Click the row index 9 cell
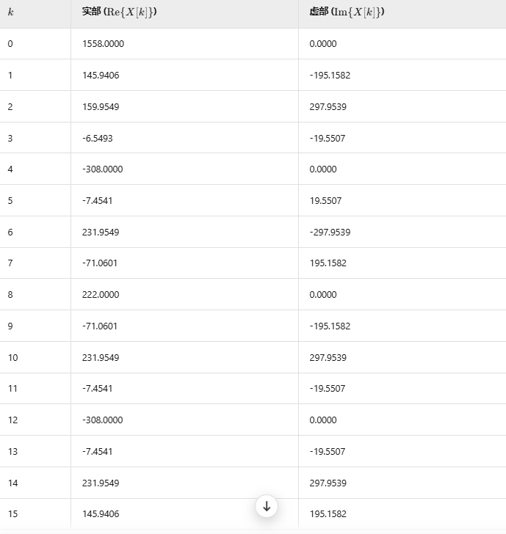Screen dimensions: 506x534 (10, 326)
